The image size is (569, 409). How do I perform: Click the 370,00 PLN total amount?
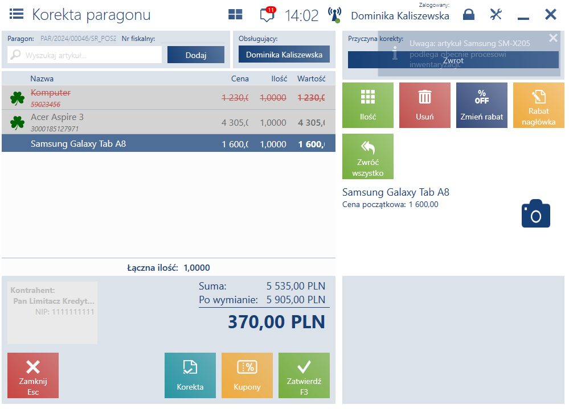point(276,322)
